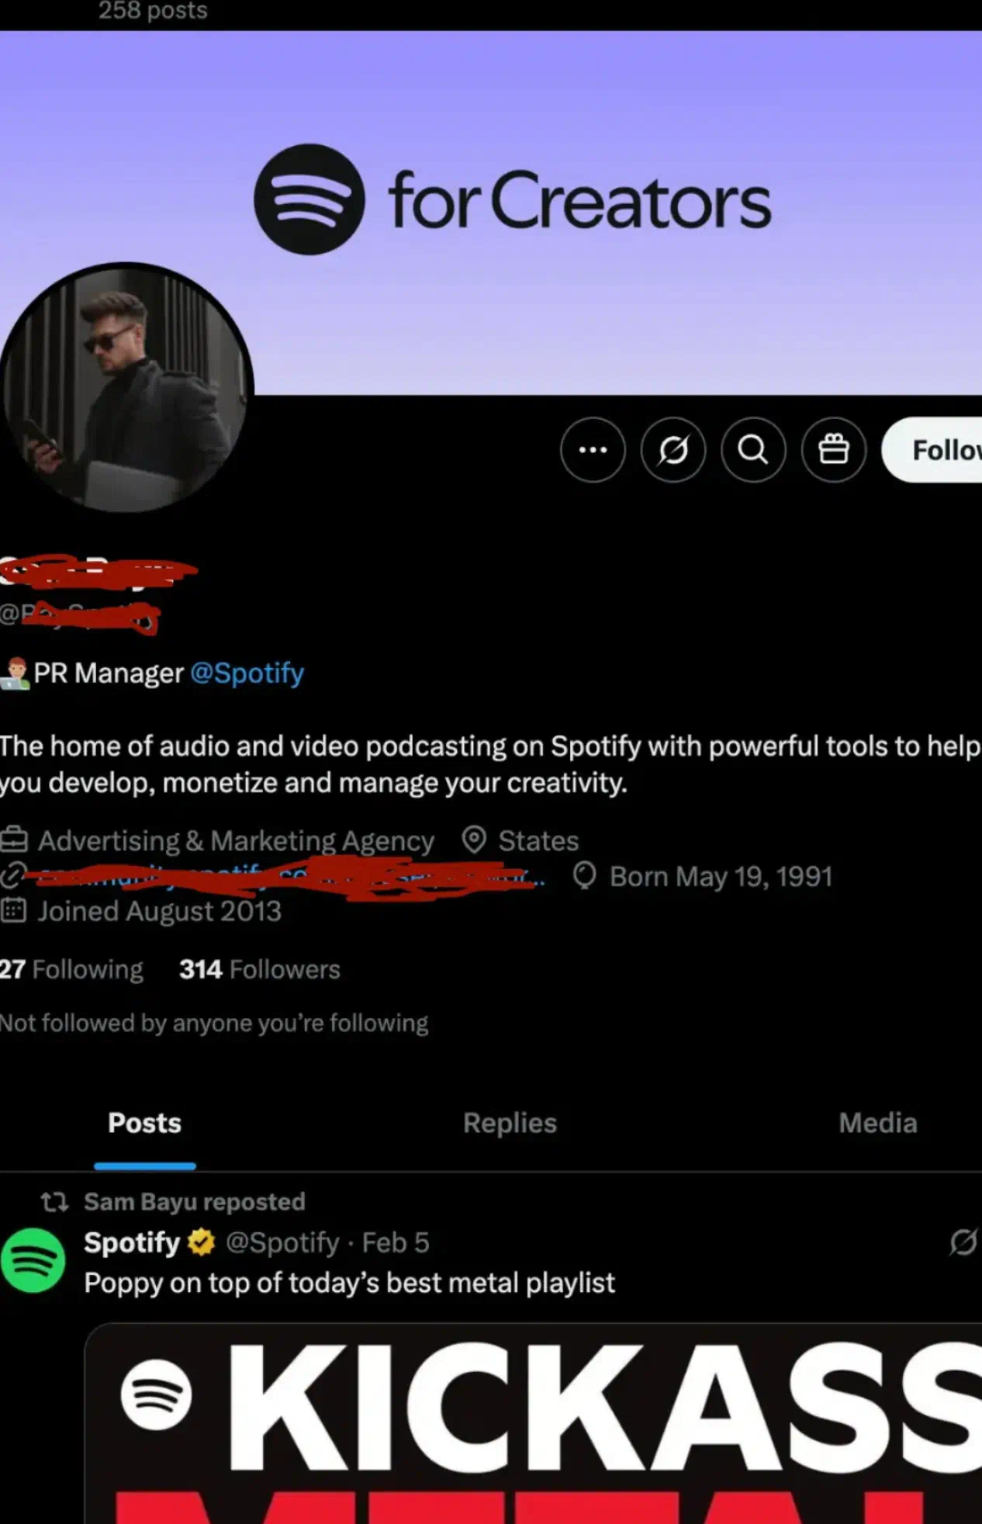Screen dimensions: 982x1524
Task: Click the Grok slashed-circle profile icon
Action: 673,450
